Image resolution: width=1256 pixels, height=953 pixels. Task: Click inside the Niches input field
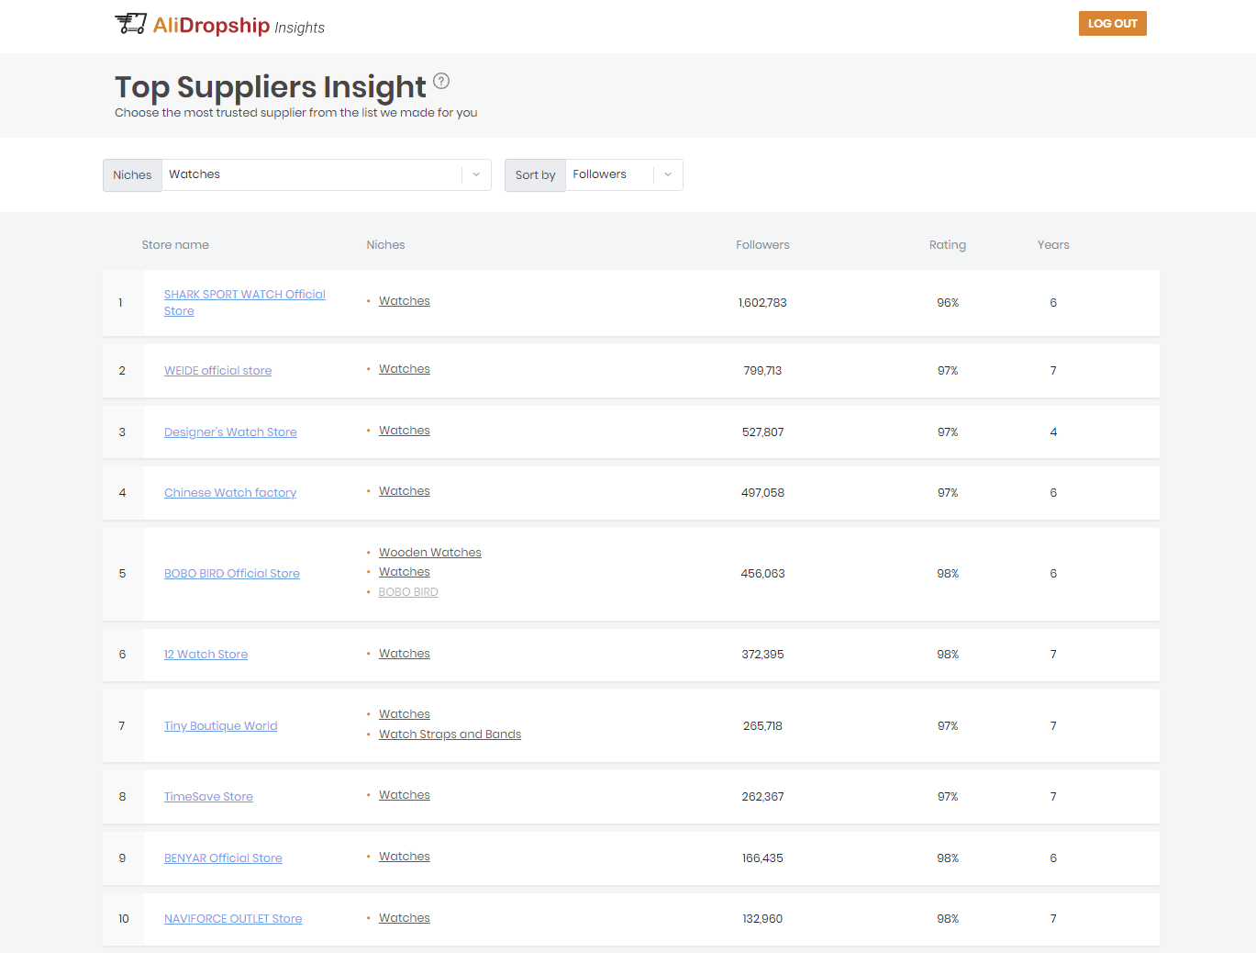pos(312,174)
